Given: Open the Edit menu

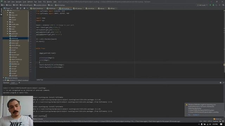Looking at the screenshot, I should (x=9, y=2).
